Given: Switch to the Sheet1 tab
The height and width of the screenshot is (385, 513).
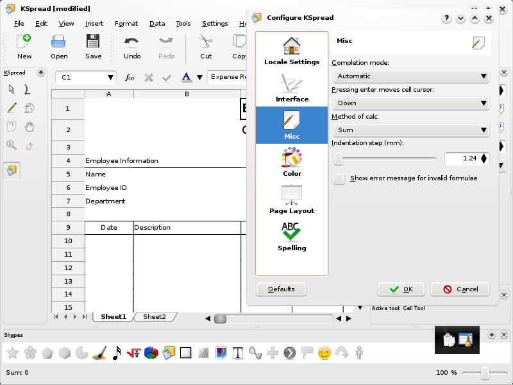Looking at the screenshot, I should (x=114, y=316).
